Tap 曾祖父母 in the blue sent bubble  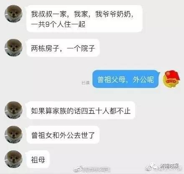(111, 79)
